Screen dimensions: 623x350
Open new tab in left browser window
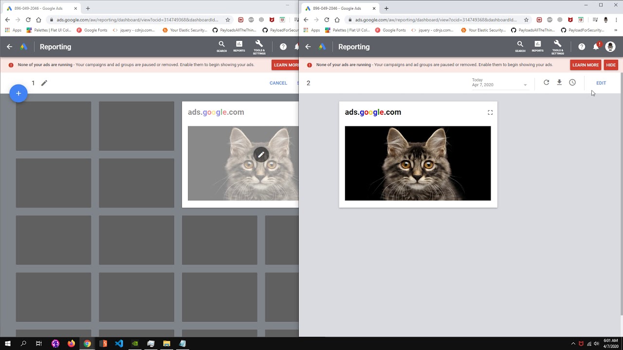pyautogui.click(x=88, y=8)
